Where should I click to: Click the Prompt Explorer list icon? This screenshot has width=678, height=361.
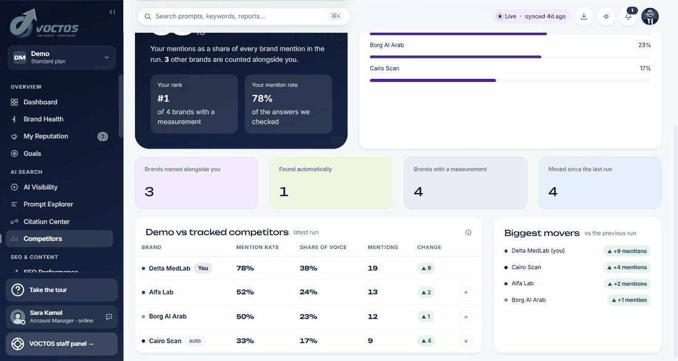point(14,204)
